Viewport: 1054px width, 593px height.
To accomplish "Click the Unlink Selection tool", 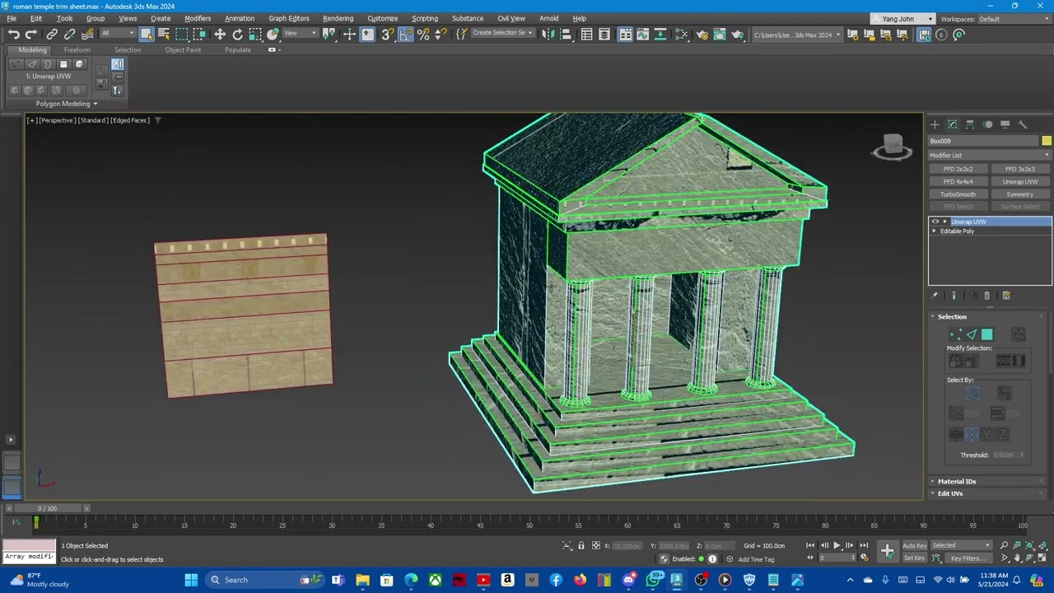I will pyautogui.click(x=69, y=34).
